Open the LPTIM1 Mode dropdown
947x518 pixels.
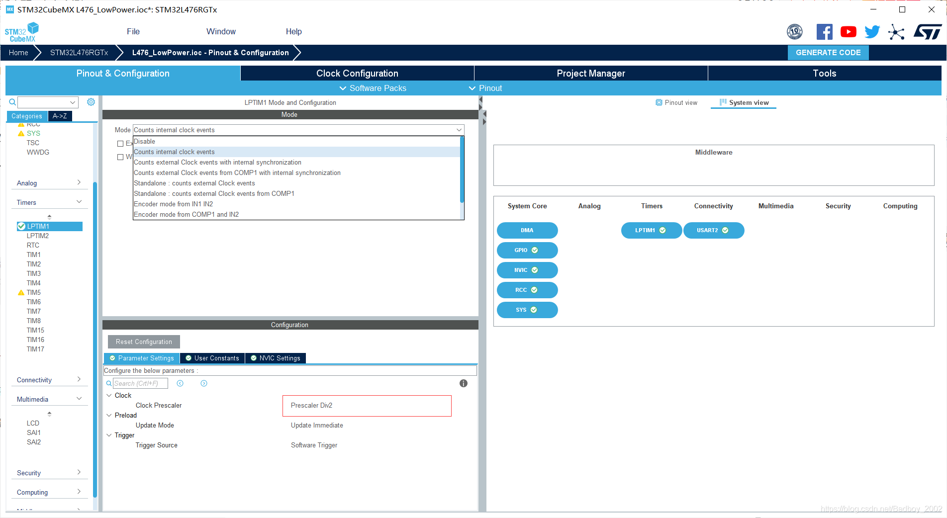pos(298,130)
